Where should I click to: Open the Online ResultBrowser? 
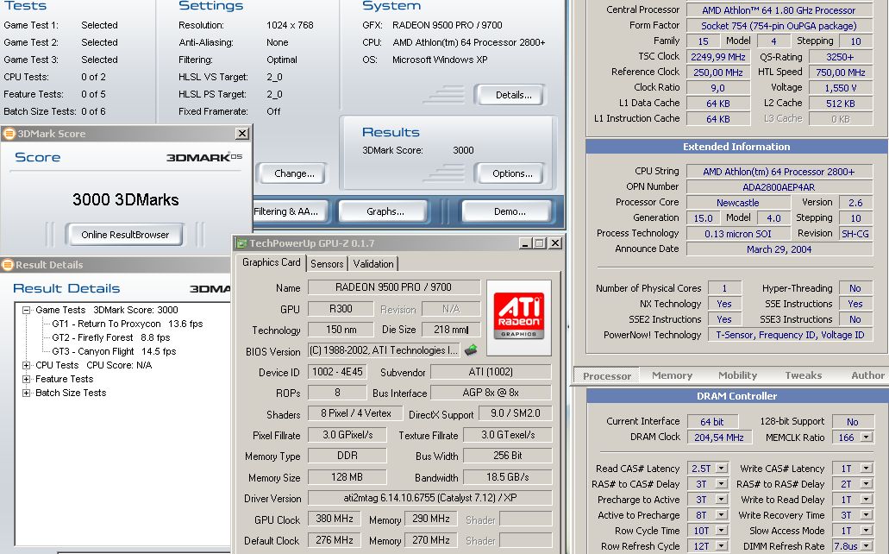point(125,235)
